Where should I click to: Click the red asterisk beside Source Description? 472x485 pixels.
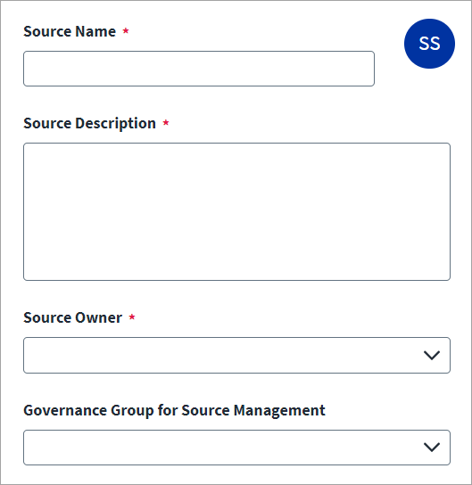[x=166, y=123]
